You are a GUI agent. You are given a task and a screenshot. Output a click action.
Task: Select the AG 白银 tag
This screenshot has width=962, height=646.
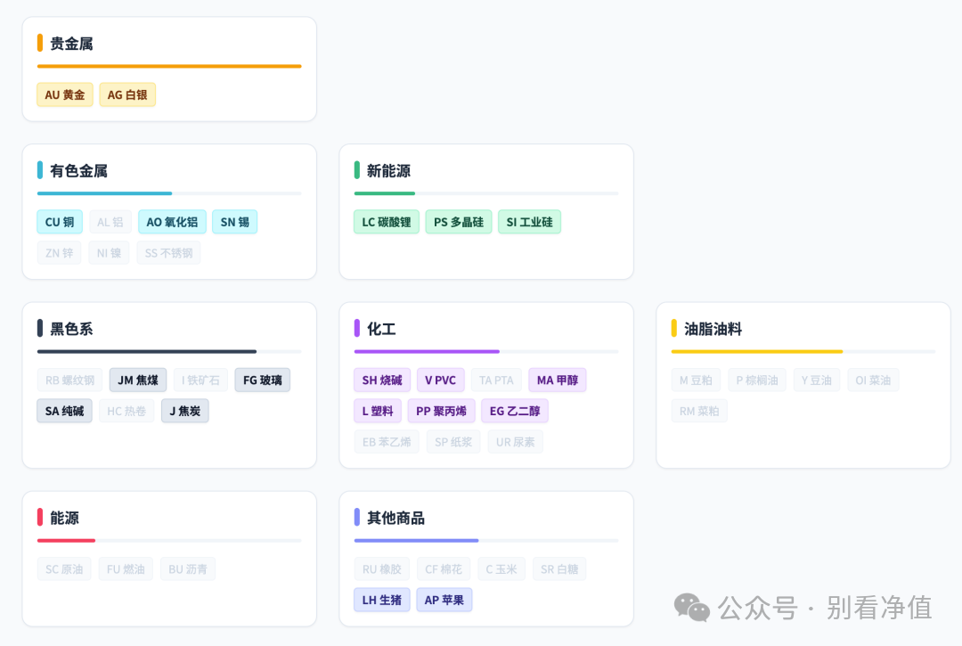coord(127,94)
